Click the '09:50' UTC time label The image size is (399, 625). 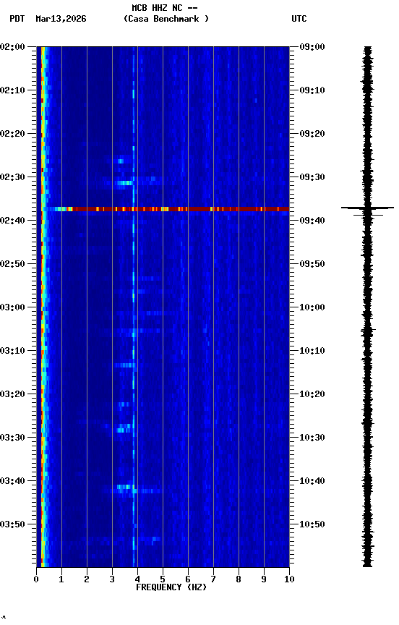tap(312, 264)
